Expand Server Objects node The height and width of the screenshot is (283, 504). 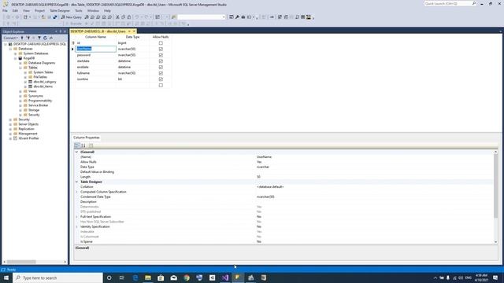click(x=10, y=124)
